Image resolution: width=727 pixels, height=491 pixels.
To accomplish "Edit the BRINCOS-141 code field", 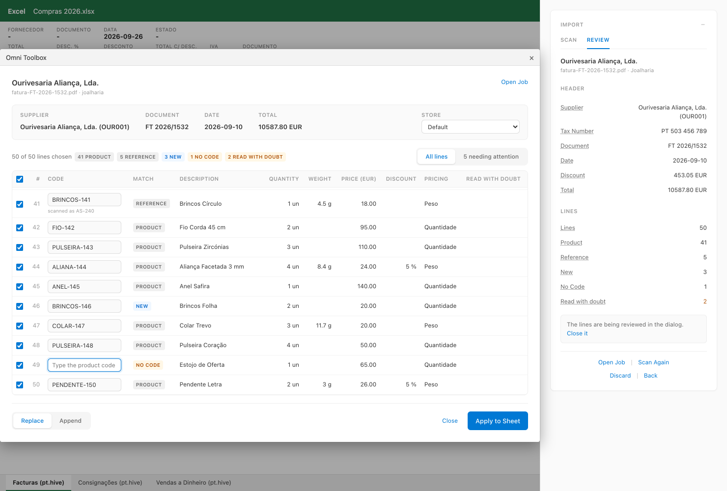I will (84, 200).
